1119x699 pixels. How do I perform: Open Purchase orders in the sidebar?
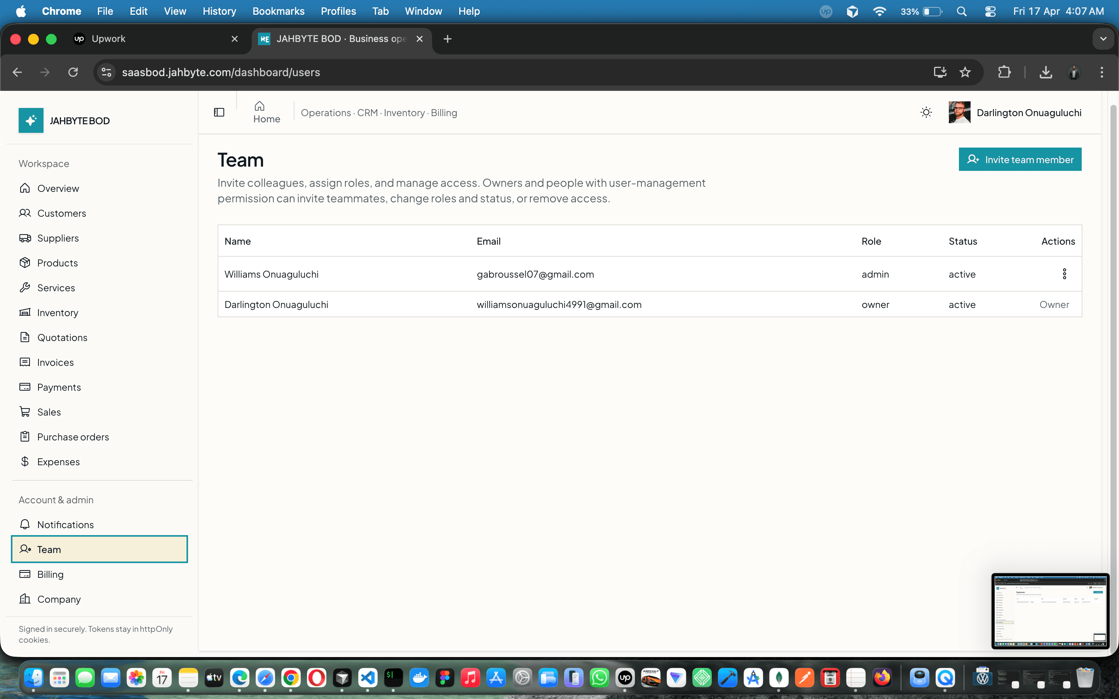click(73, 436)
